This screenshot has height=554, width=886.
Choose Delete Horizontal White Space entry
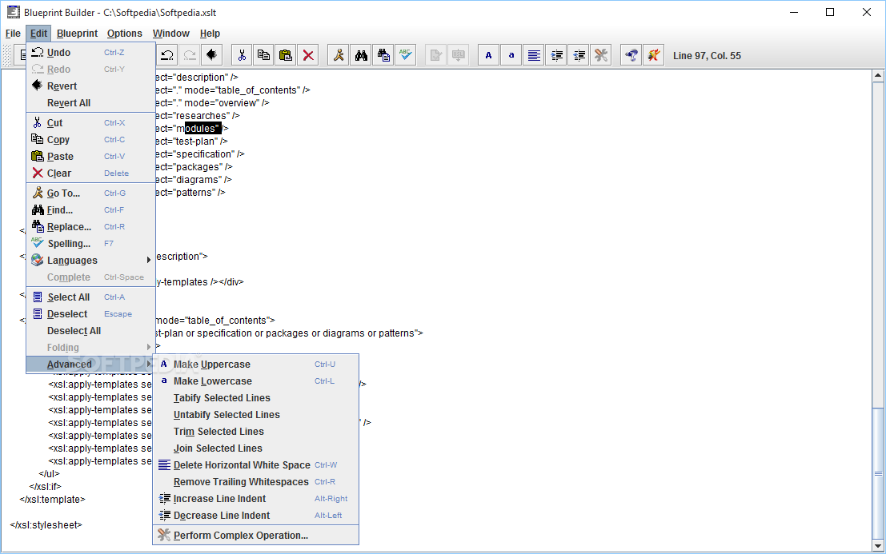coord(255,465)
